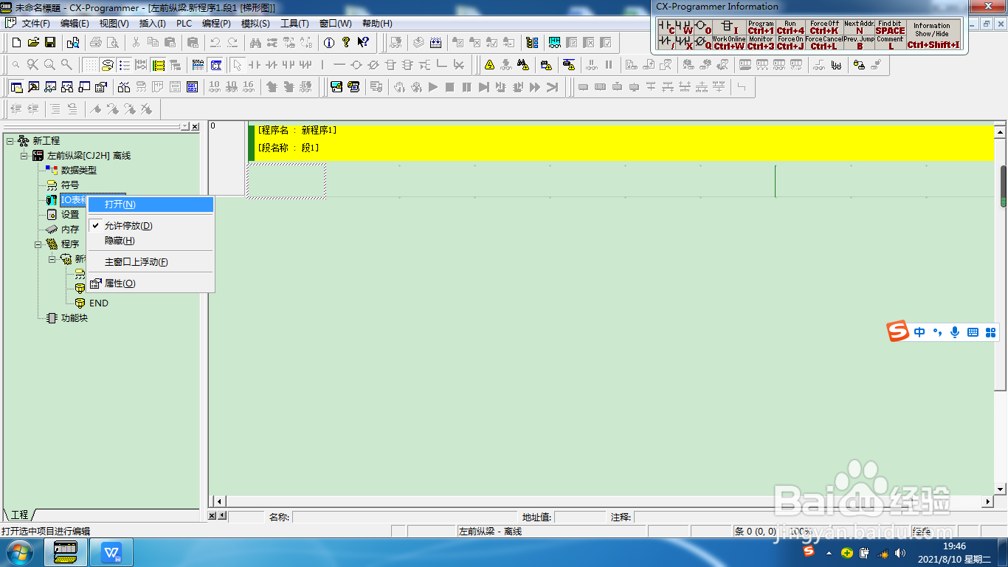Image resolution: width=1008 pixels, height=567 pixels.
Task: Toggle the output window button
Action: click(x=33, y=87)
